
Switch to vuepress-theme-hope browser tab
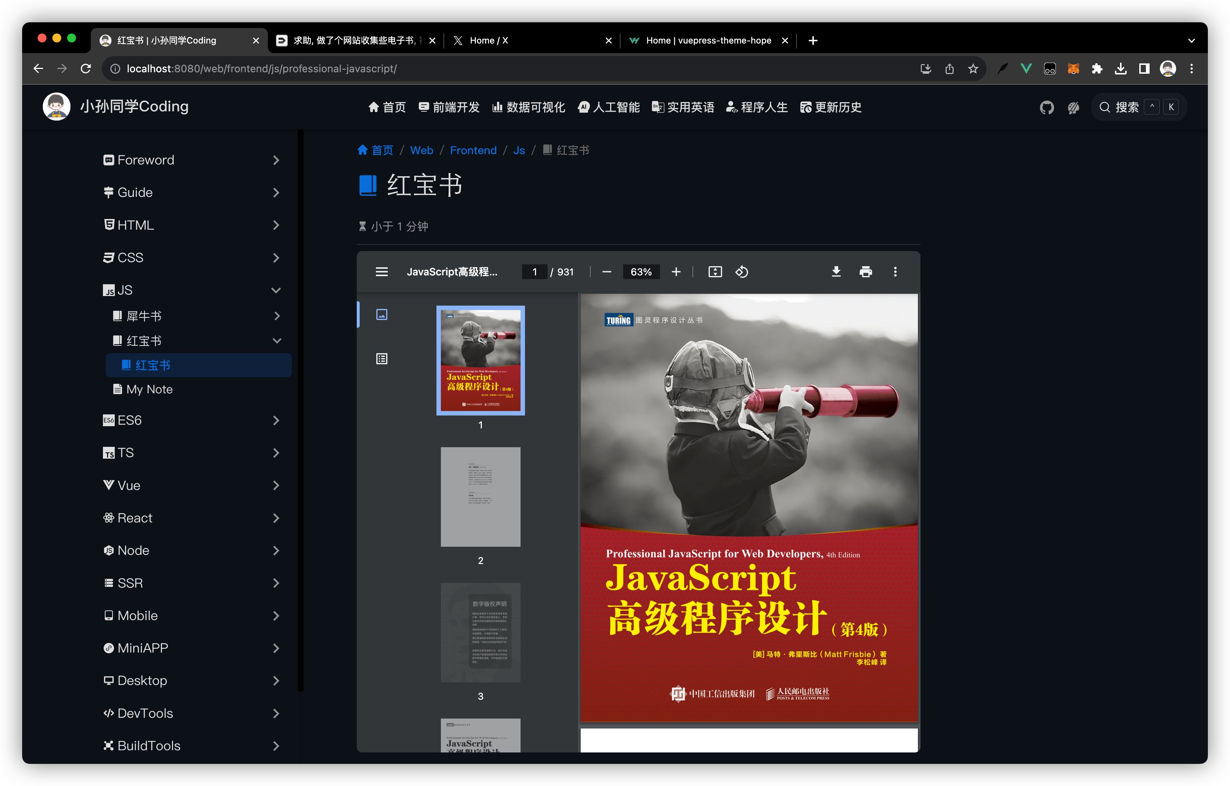tap(708, 40)
